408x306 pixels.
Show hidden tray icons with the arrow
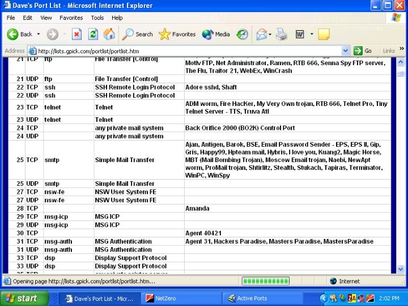[x=324, y=298]
